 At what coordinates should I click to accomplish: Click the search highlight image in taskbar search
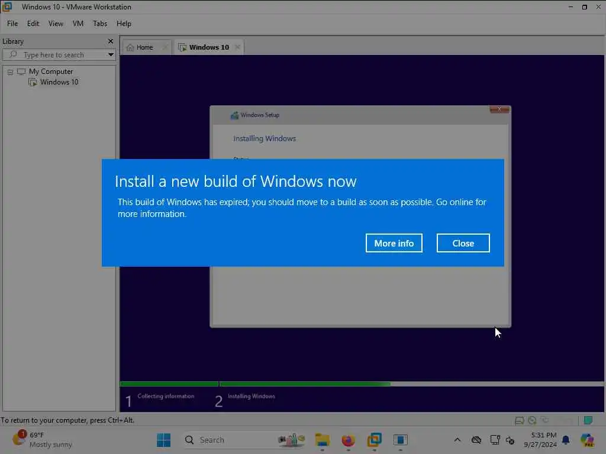coord(292,440)
